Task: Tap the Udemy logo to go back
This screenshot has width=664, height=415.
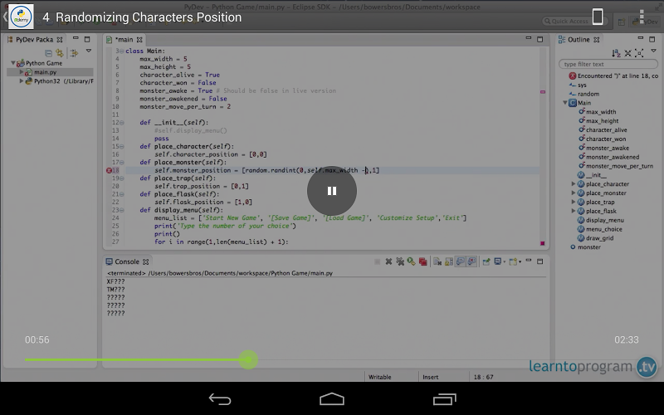Action: [x=20, y=17]
